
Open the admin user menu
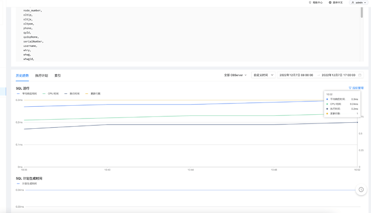(359, 2)
